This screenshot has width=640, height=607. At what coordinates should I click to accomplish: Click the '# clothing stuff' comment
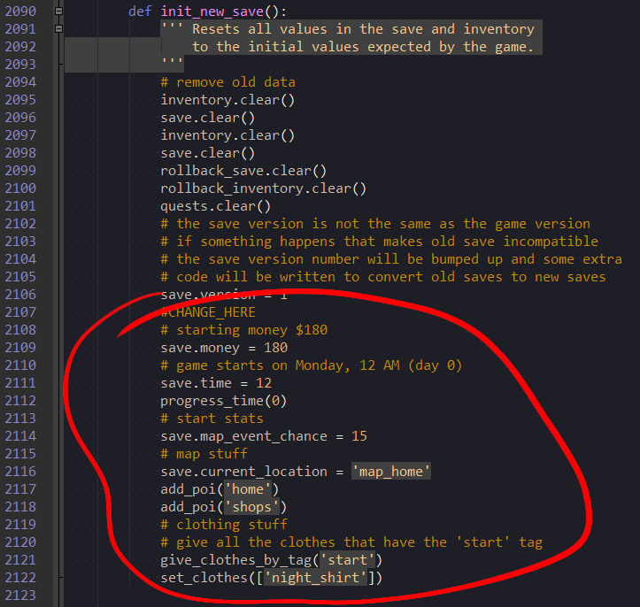[x=224, y=525]
